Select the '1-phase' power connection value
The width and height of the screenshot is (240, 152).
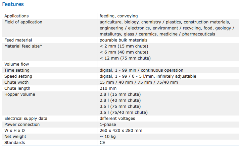tap(107, 125)
